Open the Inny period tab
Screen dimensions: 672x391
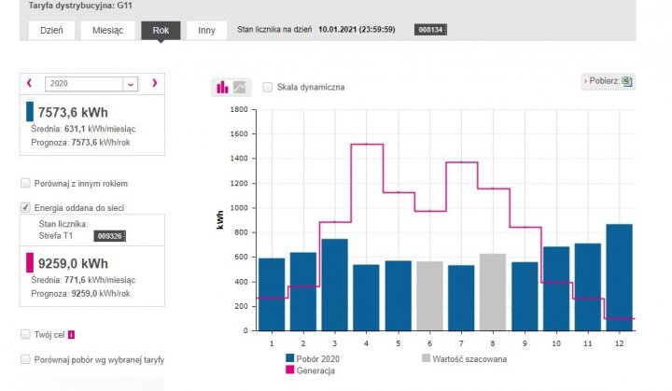click(x=206, y=30)
